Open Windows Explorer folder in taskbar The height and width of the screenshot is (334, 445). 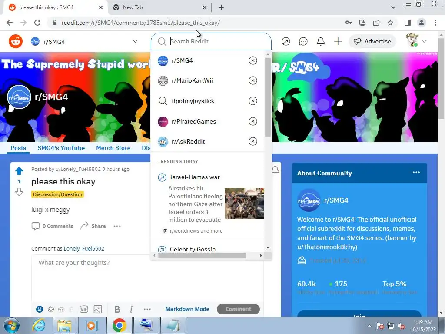pos(64,325)
